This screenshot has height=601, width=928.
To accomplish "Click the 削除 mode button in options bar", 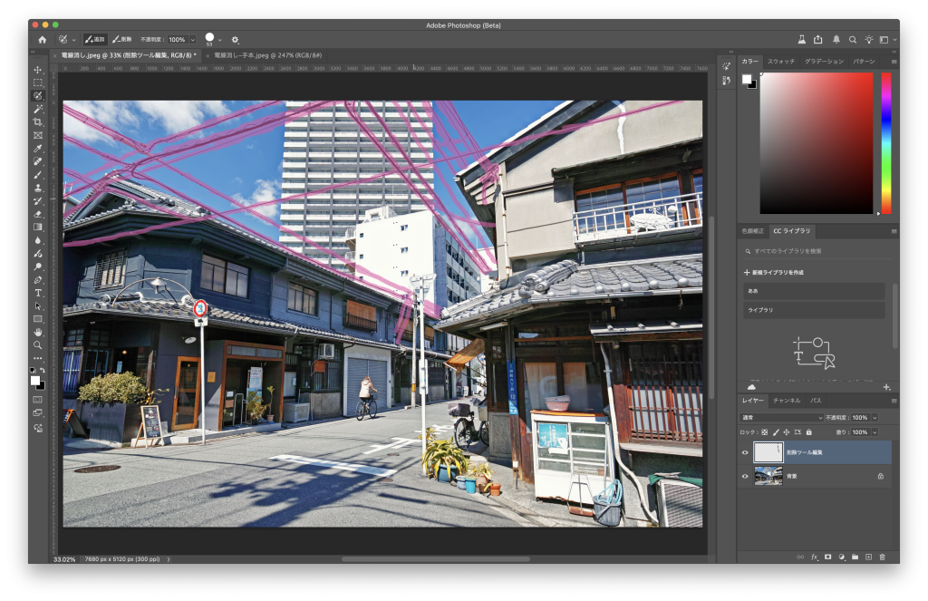I will point(122,40).
